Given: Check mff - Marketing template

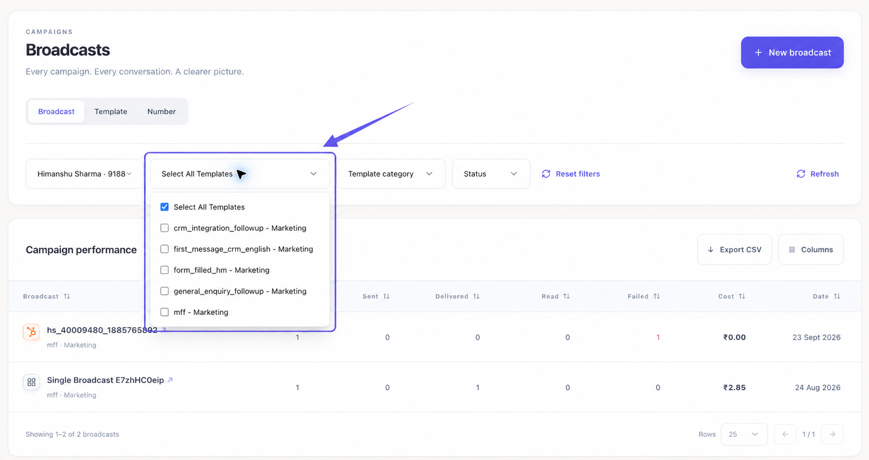Looking at the screenshot, I should (x=164, y=312).
